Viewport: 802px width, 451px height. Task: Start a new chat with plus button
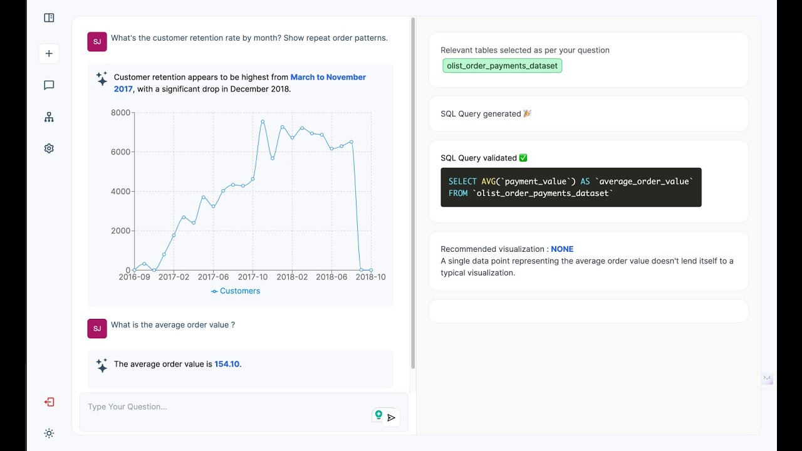(49, 53)
